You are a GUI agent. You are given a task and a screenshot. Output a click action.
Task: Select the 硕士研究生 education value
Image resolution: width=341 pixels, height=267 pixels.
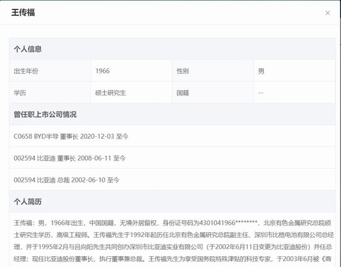pyautogui.click(x=110, y=93)
